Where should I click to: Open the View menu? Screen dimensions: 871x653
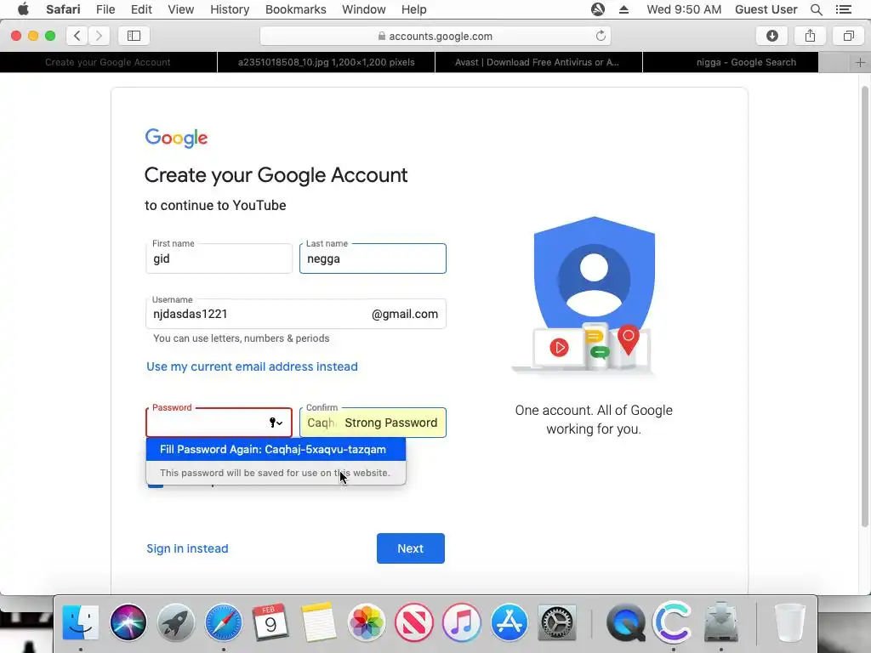tap(180, 9)
